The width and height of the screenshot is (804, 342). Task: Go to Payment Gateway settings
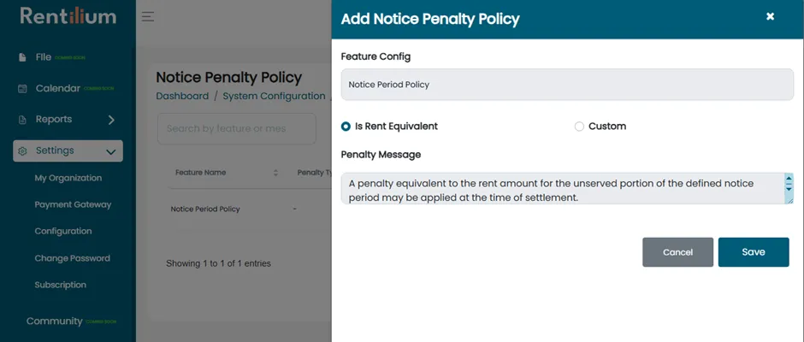tap(73, 204)
